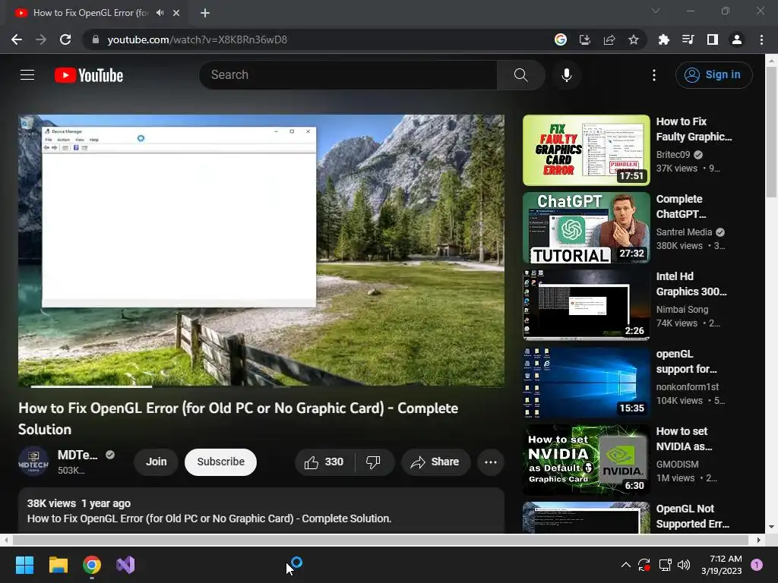Click the scrollbar down arrow

771,527
